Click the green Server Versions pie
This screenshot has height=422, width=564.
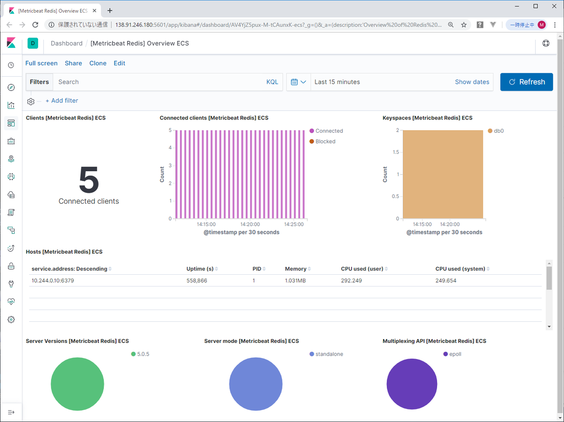click(77, 384)
